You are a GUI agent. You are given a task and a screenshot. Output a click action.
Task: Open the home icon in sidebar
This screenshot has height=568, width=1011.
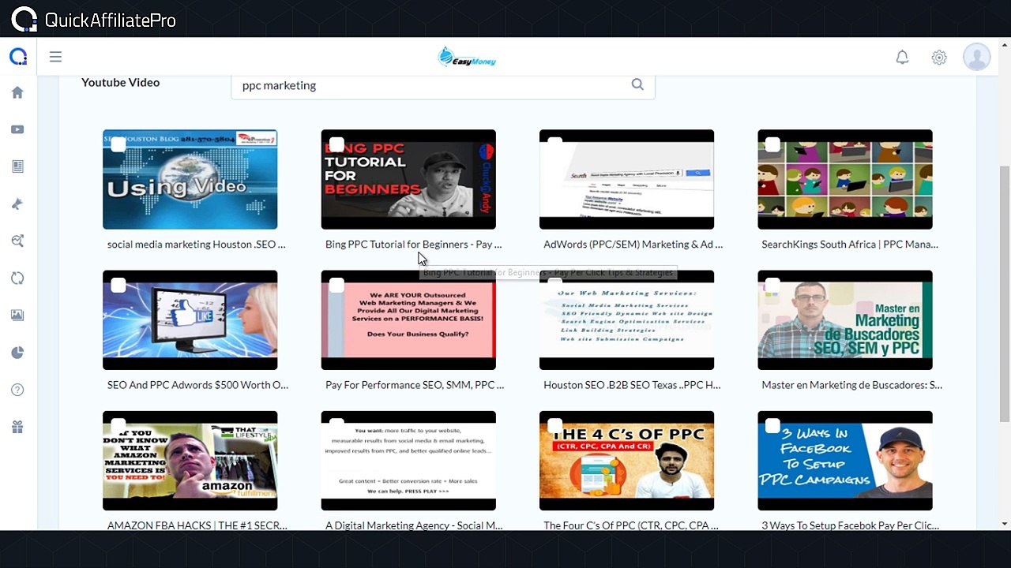[x=17, y=92]
